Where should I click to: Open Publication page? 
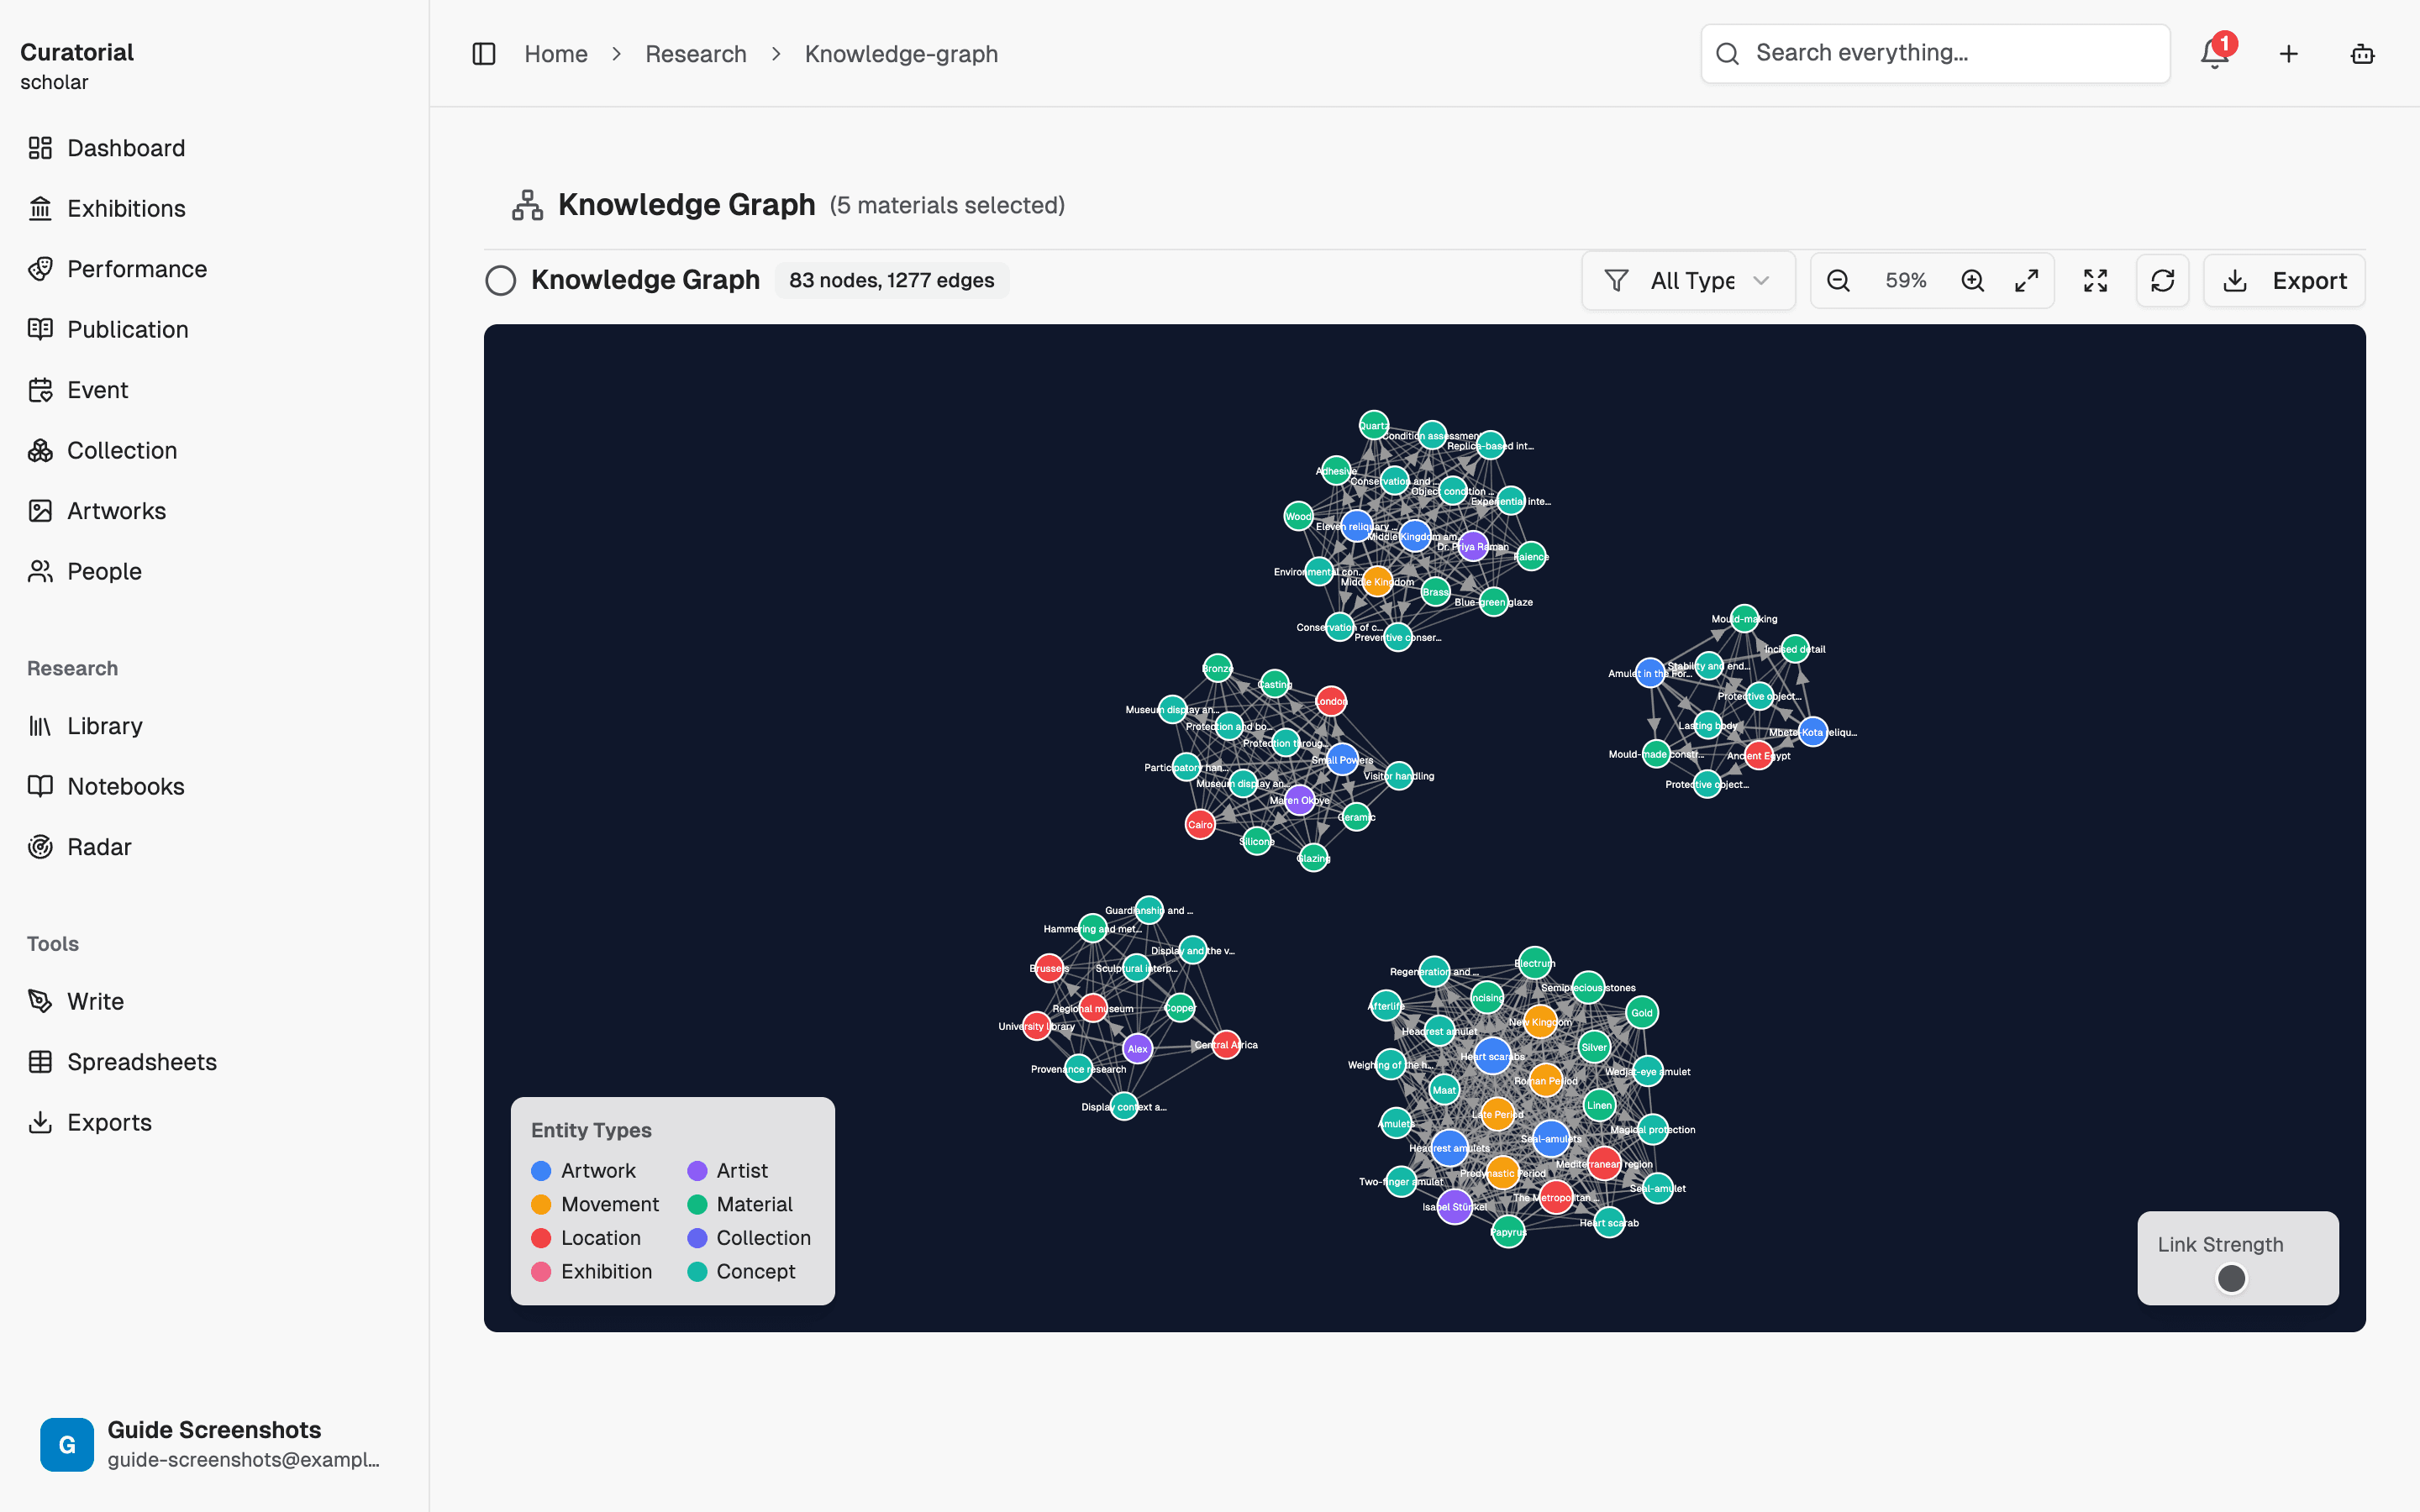(x=107, y=329)
